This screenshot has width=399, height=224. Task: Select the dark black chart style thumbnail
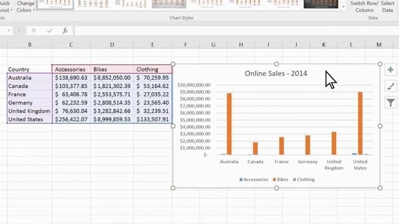pos(321,4)
